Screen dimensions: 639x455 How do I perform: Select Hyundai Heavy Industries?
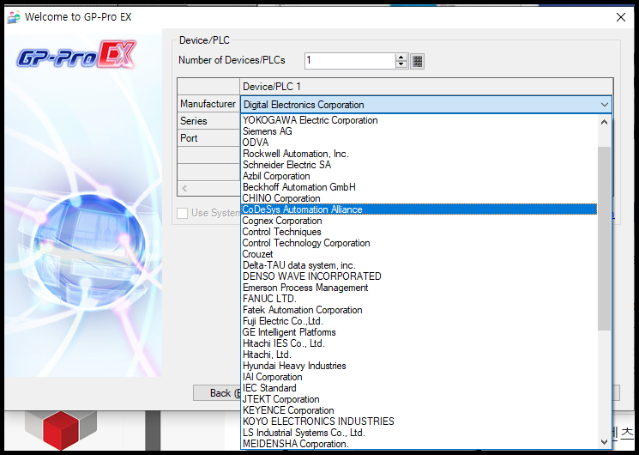pyautogui.click(x=419, y=366)
